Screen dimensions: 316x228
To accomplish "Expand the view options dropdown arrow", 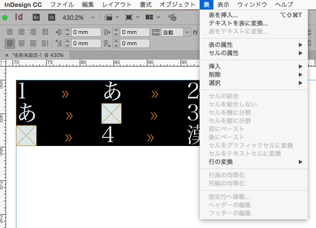I will pyautogui.click(x=117, y=17).
